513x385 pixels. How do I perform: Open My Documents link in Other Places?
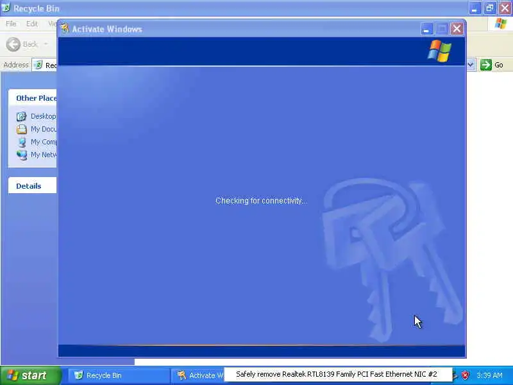click(x=44, y=129)
